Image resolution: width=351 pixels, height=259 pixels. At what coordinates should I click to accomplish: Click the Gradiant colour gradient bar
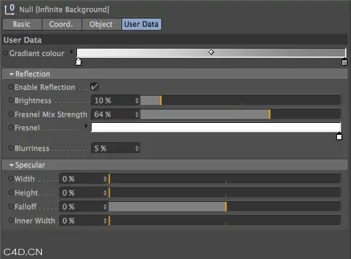pyautogui.click(x=211, y=52)
